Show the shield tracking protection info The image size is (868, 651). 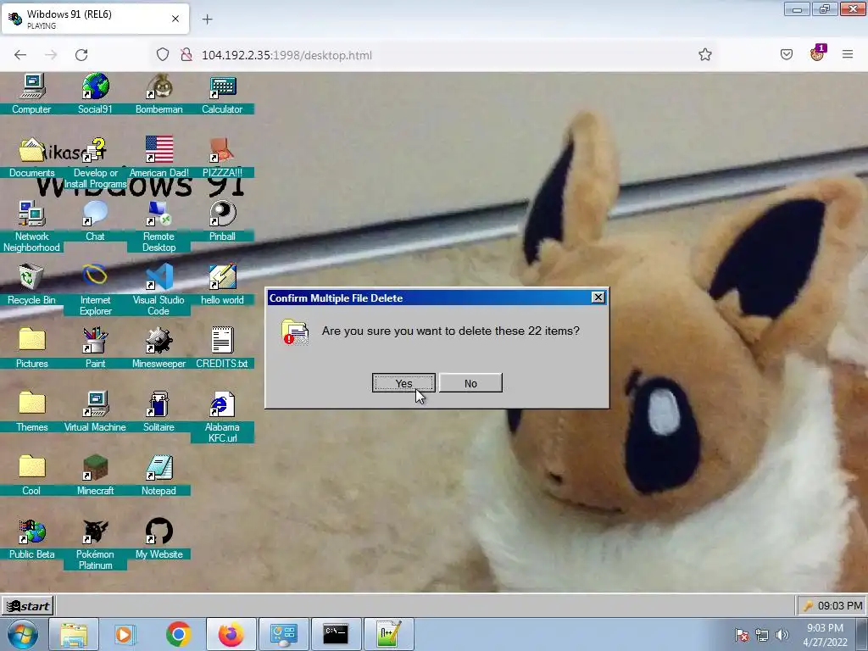point(162,54)
